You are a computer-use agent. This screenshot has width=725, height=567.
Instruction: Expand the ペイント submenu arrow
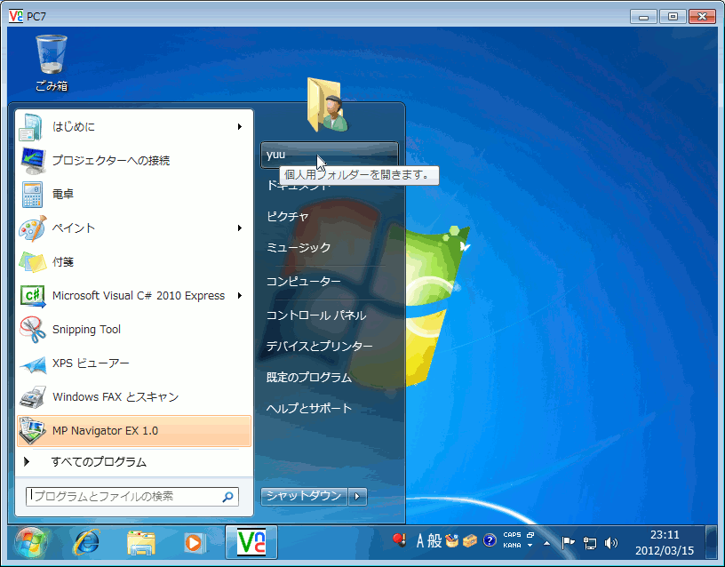click(x=238, y=228)
